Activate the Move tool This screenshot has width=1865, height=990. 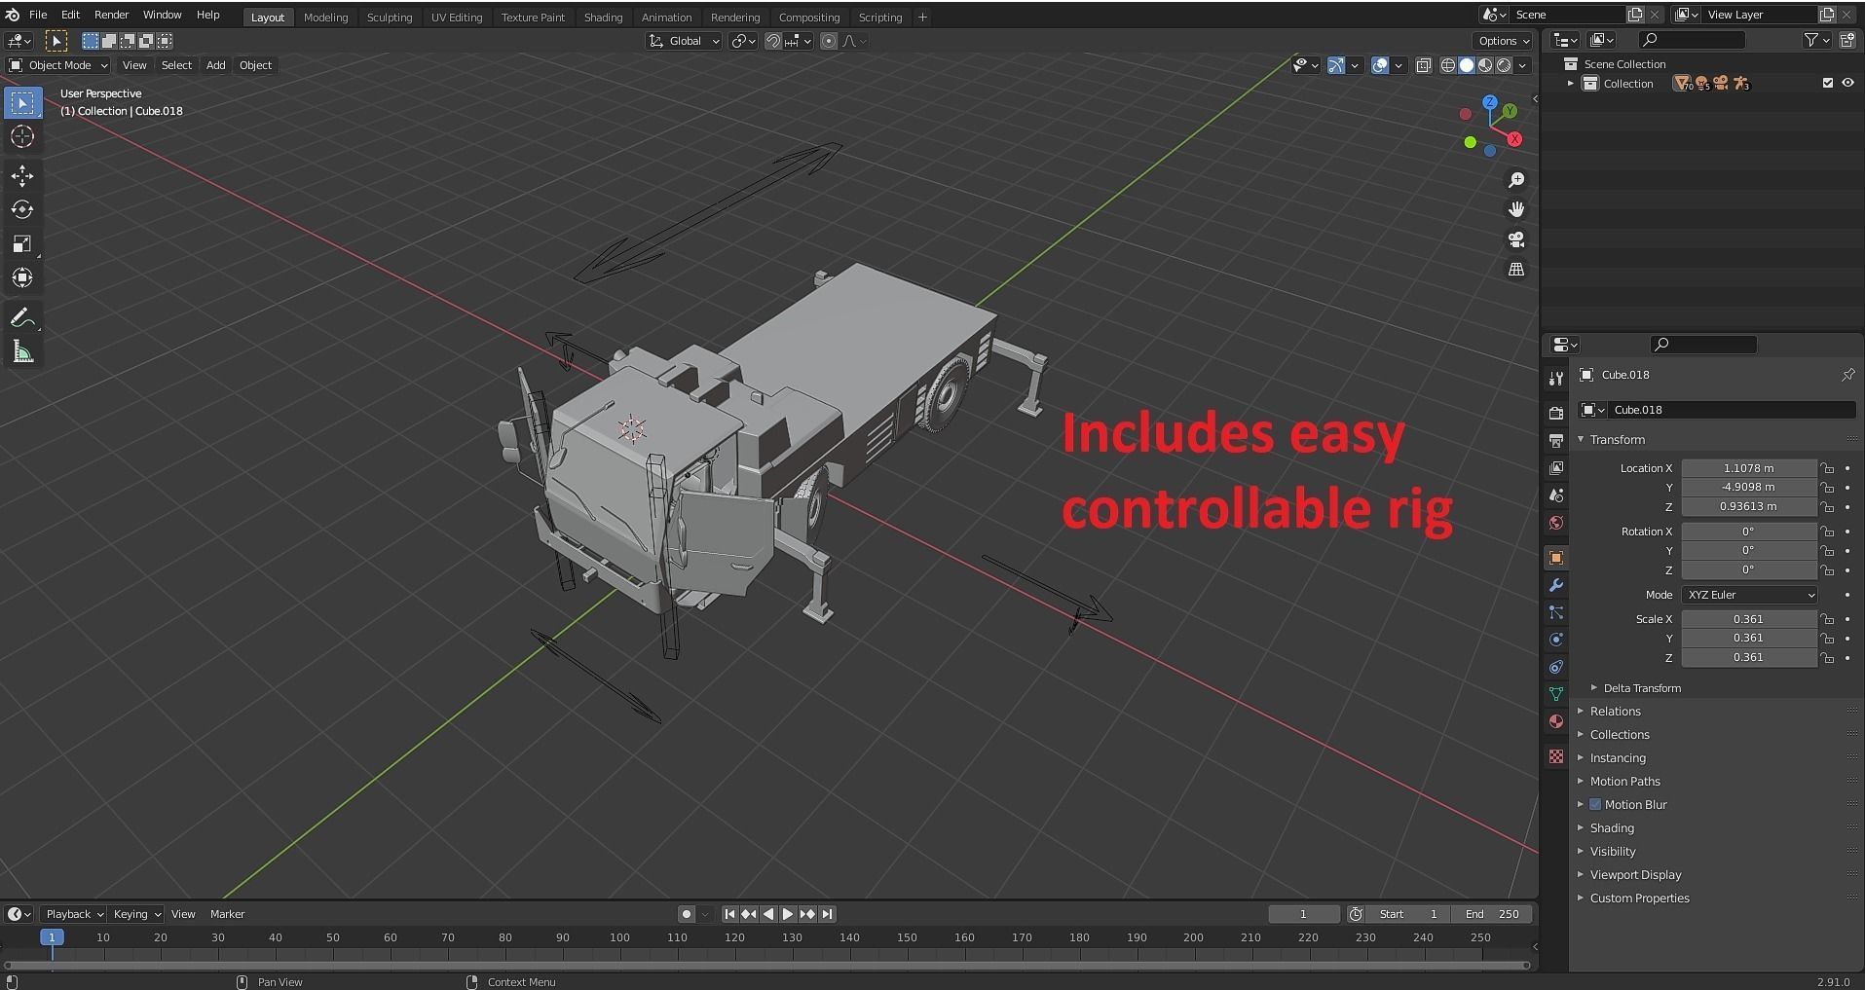[x=22, y=176]
